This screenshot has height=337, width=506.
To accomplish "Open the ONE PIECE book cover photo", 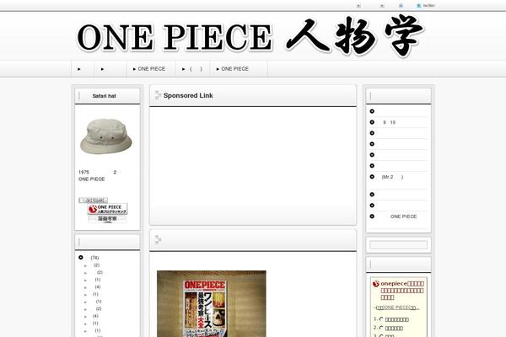I will [212, 304].
